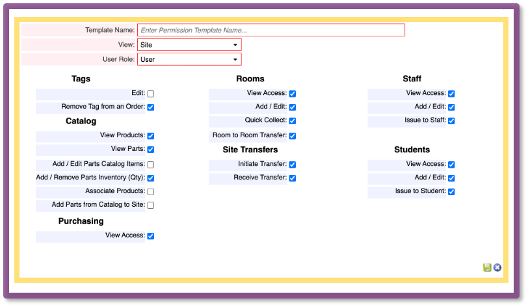Toggle Receive Transfer checkbox
The width and height of the screenshot is (528, 307).
(293, 178)
